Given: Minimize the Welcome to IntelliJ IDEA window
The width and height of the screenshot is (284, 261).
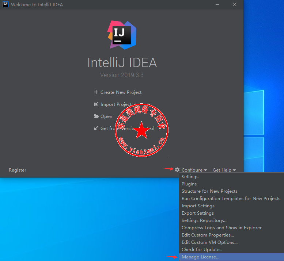Looking at the screenshot, I should [x=217, y=4].
